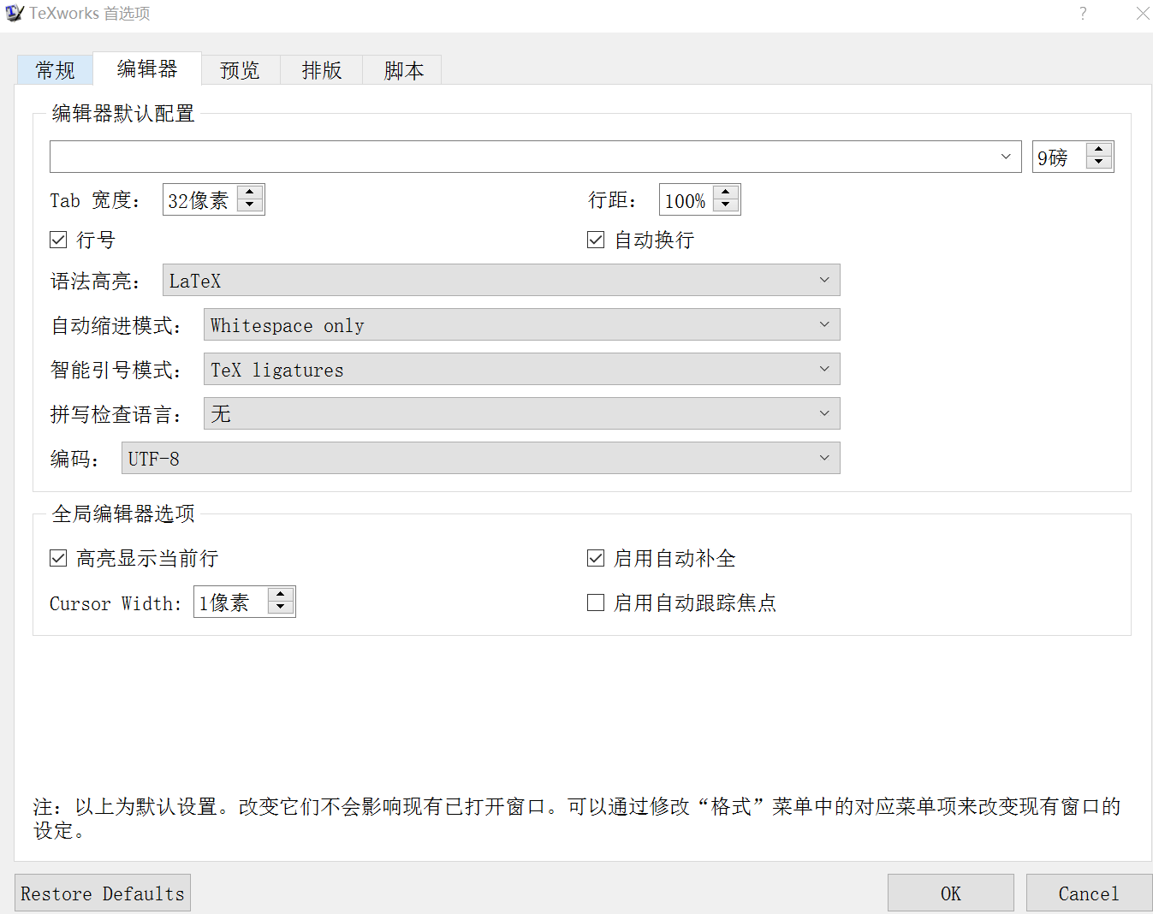Decrease Tab 宽度 with down arrow
The height and width of the screenshot is (914, 1153).
(x=250, y=206)
